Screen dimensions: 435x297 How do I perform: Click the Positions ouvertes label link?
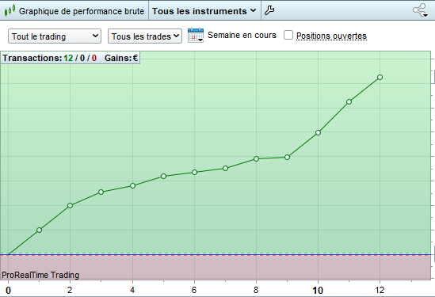(331, 36)
